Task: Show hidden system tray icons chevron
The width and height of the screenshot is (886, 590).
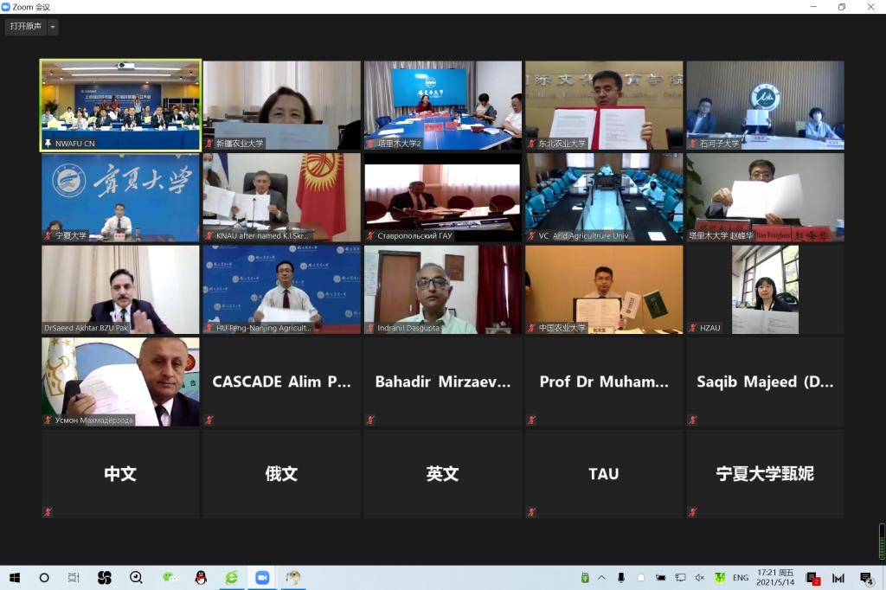Action: tap(602, 577)
